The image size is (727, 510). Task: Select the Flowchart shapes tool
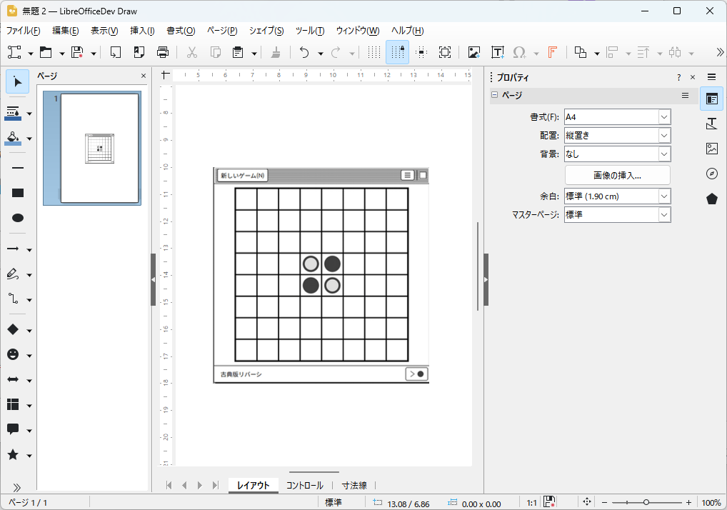13,405
